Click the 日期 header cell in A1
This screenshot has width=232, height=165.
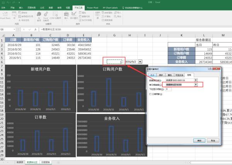point(13,40)
